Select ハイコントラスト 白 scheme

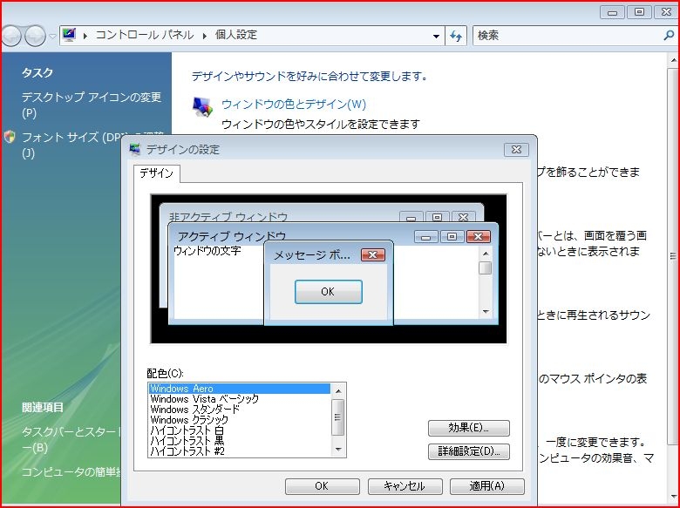(x=240, y=430)
